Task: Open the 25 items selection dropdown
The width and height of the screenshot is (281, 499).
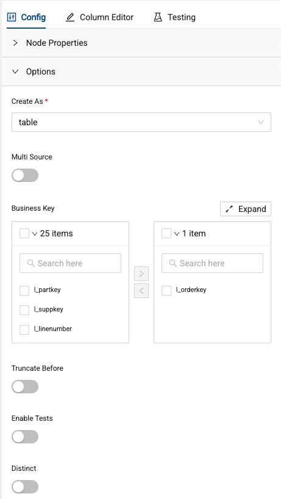Action: 35,234
